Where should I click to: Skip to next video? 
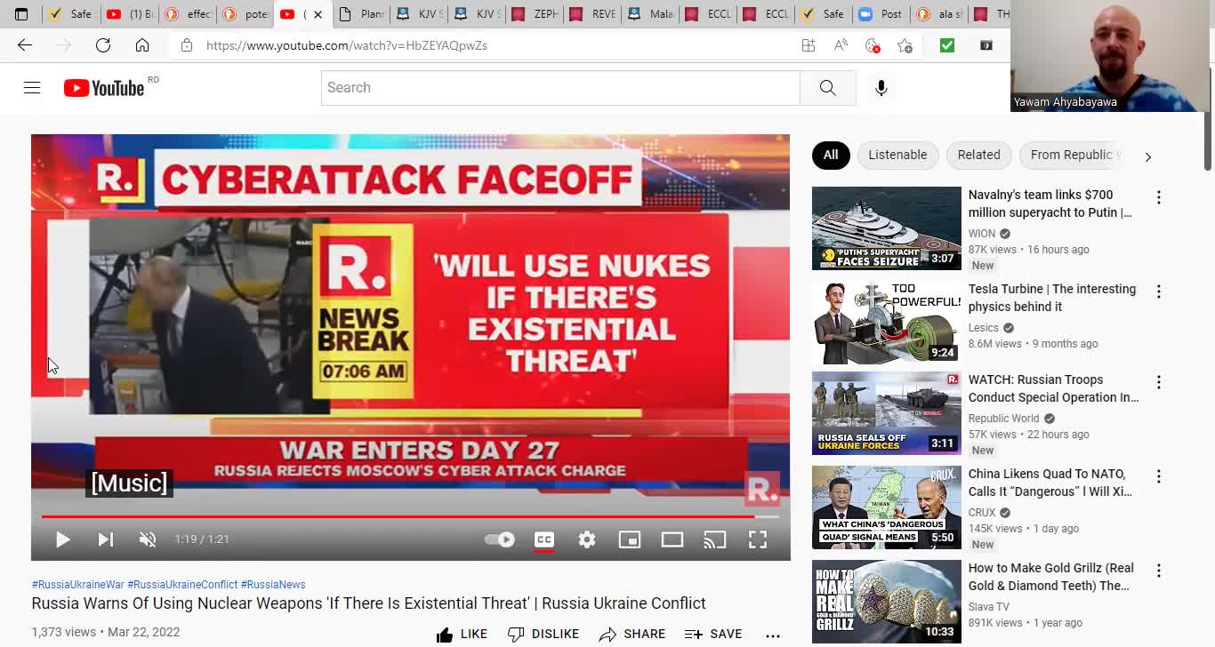pyautogui.click(x=105, y=539)
